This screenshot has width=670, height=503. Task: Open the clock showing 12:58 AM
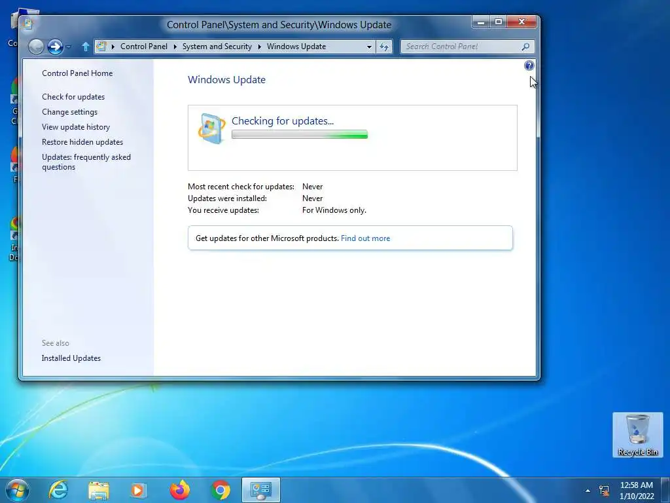point(636,490)
